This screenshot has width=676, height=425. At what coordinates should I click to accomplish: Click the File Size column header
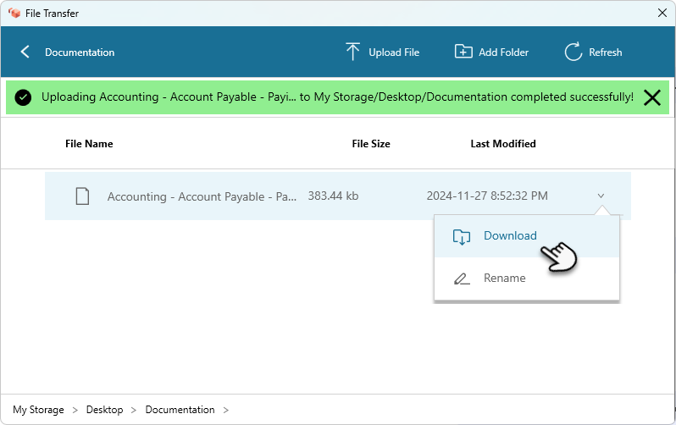coord(371,144)
